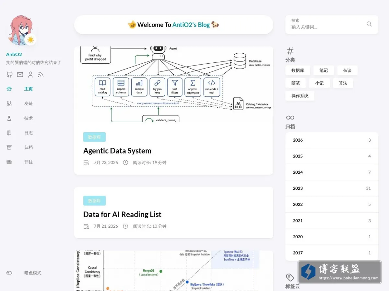The width and height of the screenshot is (389, 291).
Task: Open the 2024 archive row
Action: (332, 172)
